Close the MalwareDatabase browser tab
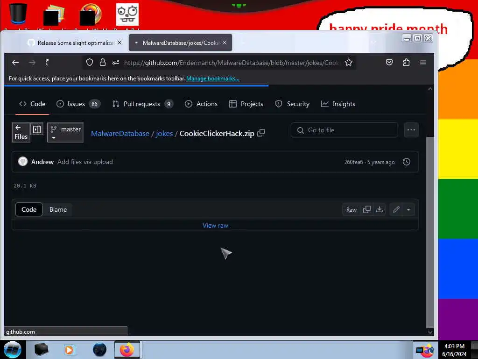The height and width of the screenshot is (359, 478). [x=225, y=43]
